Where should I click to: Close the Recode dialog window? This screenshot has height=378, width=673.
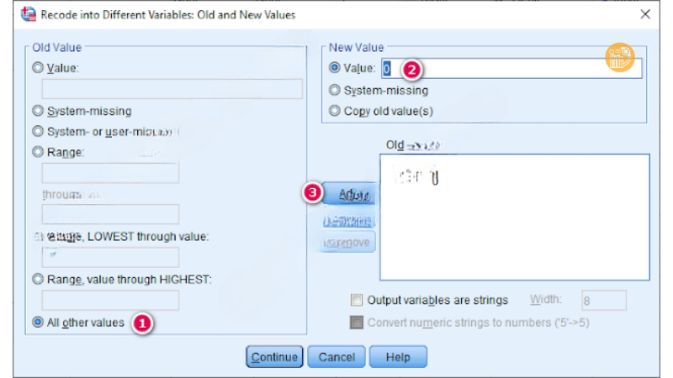pyautogui.click(x=645, y=14)
